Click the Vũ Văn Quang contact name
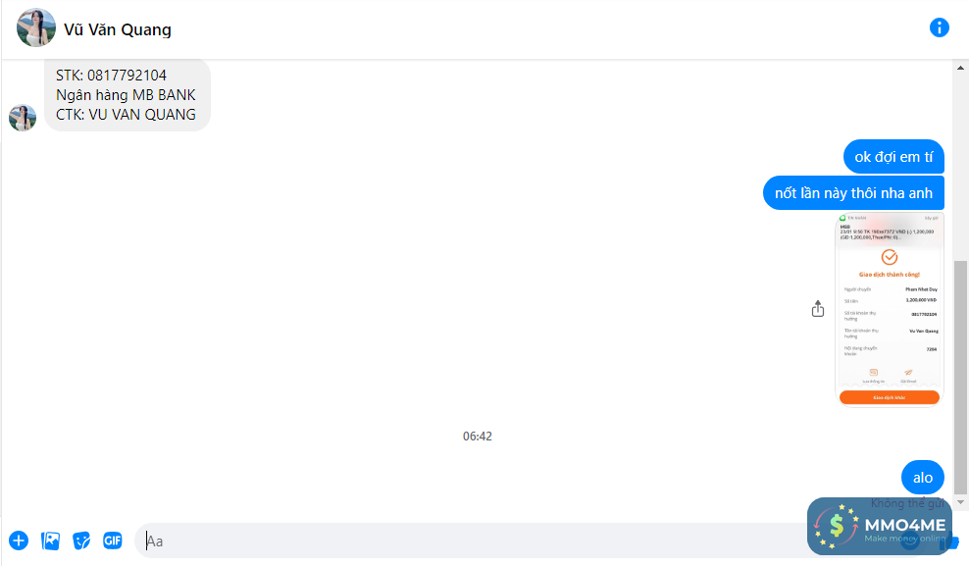 (118, 29)
